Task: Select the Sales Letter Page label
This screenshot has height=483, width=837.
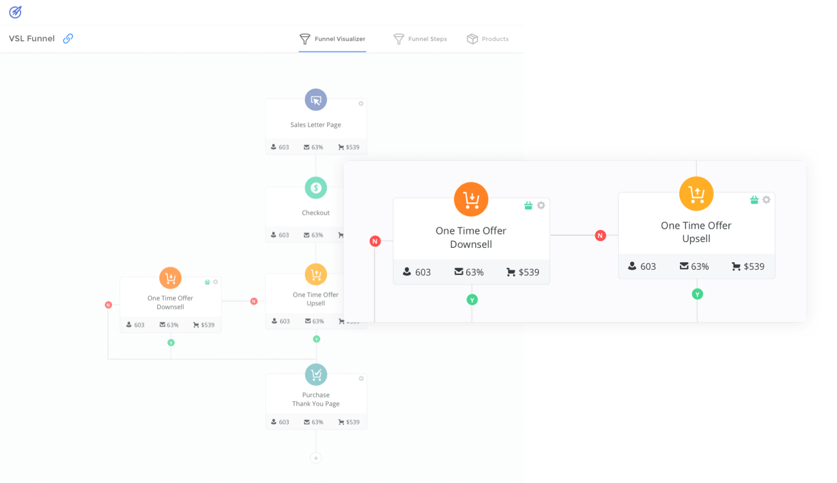Action: click(315, 125)
